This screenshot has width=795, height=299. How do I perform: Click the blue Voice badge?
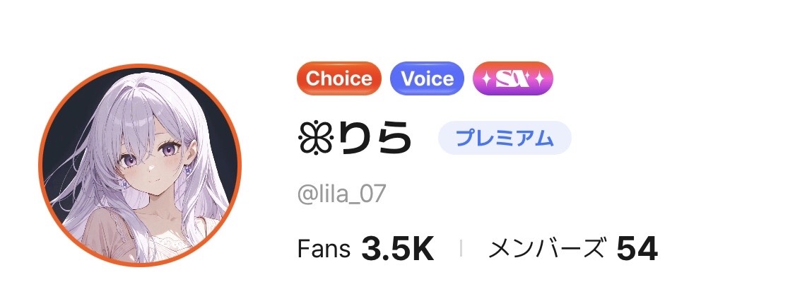tap(427, 78)
